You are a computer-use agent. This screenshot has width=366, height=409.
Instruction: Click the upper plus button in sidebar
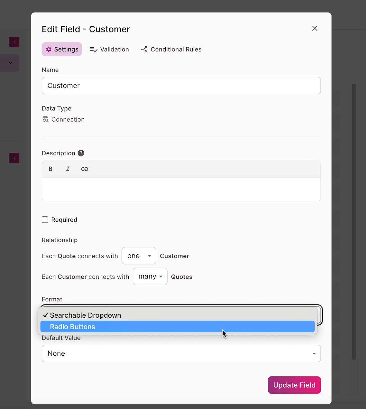click(x=14, y=42)
